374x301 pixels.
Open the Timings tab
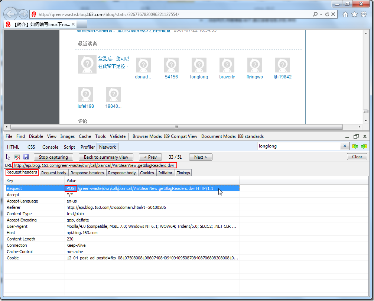183,172
